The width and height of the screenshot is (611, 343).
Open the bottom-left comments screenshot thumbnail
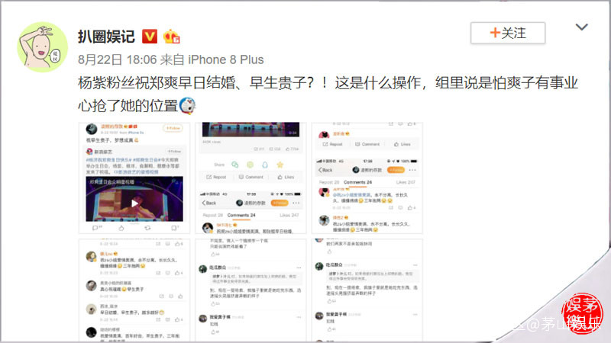pos(134,290)
